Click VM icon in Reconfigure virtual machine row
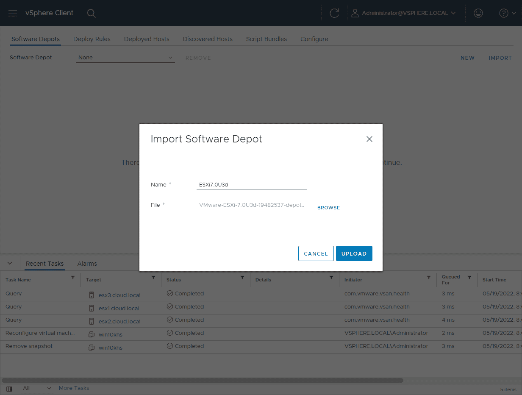This screenshot has height=395, width=522. click(x=91, y=334)
